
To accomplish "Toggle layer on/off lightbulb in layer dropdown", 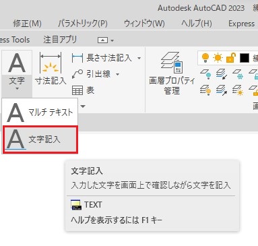I will [205, 58].
